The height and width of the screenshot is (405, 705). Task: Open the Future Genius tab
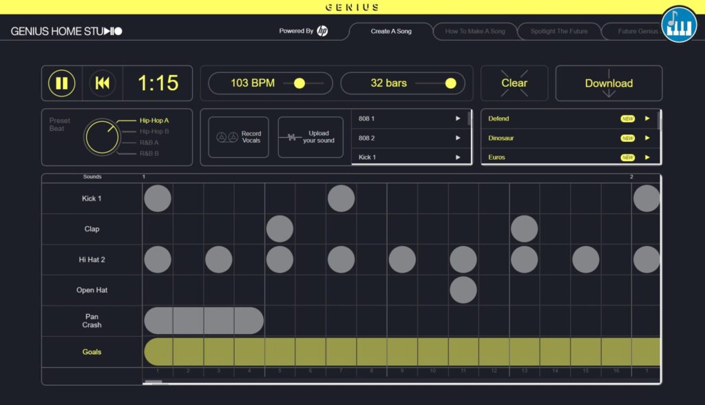638,32
